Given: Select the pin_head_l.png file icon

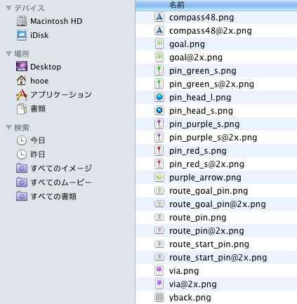Looking at the screenshot, I should (x=159, y=98).
